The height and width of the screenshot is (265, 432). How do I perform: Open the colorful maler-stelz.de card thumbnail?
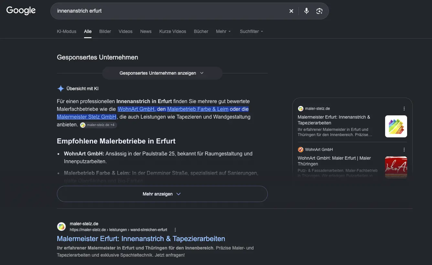click(396, 126)
